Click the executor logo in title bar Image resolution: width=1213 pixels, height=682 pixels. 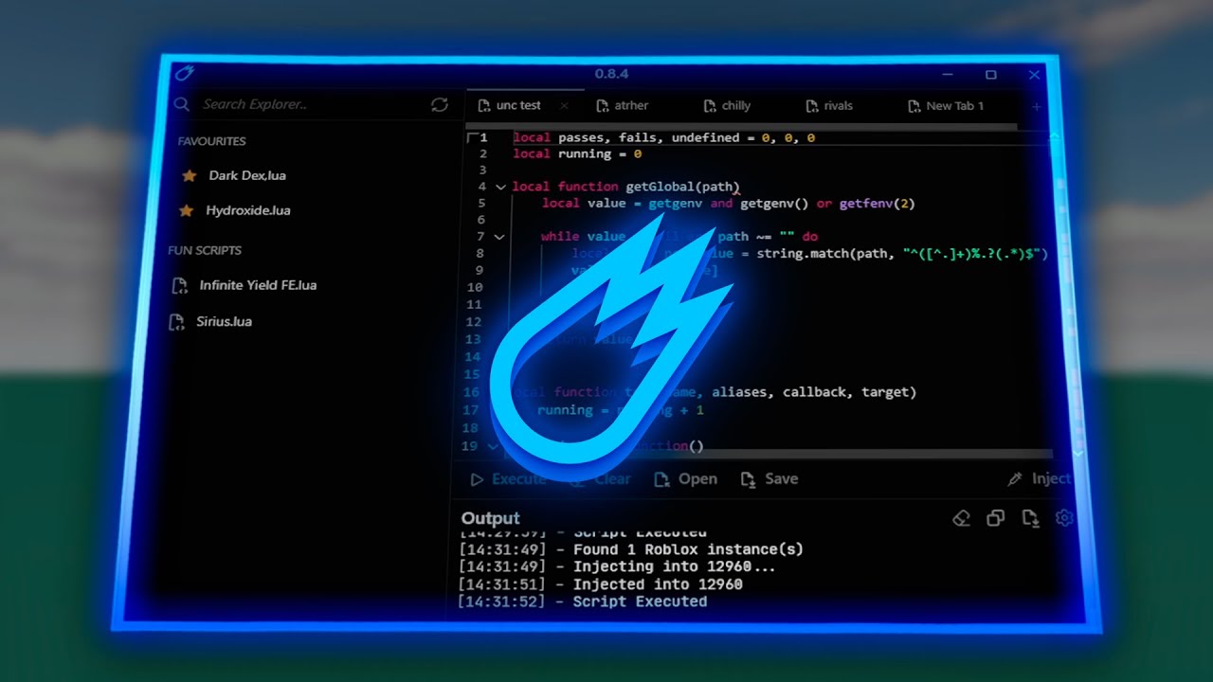tap(185, 73)
